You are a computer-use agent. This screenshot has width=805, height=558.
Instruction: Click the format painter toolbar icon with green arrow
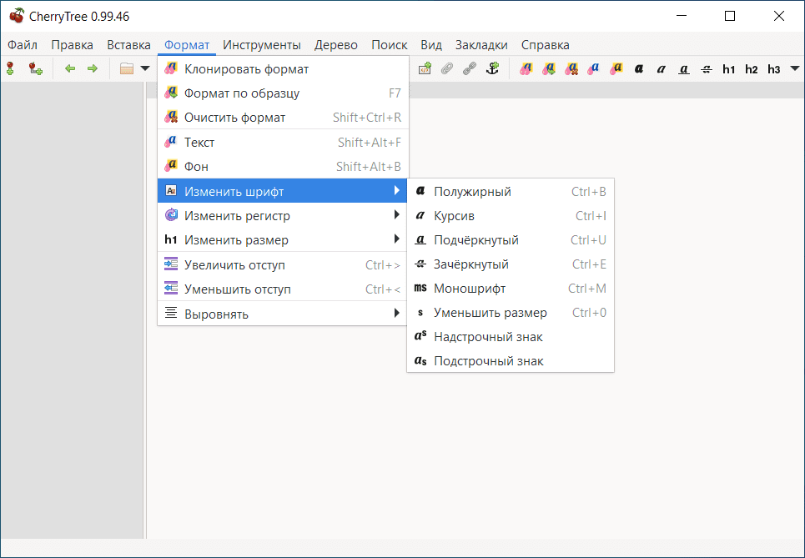click(548, 68)
